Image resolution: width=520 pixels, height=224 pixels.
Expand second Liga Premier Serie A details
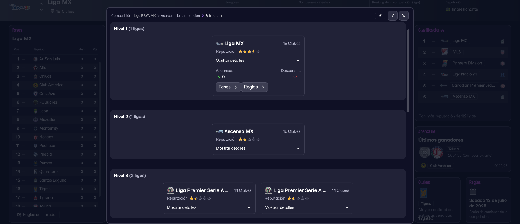(x=307, y=207)
